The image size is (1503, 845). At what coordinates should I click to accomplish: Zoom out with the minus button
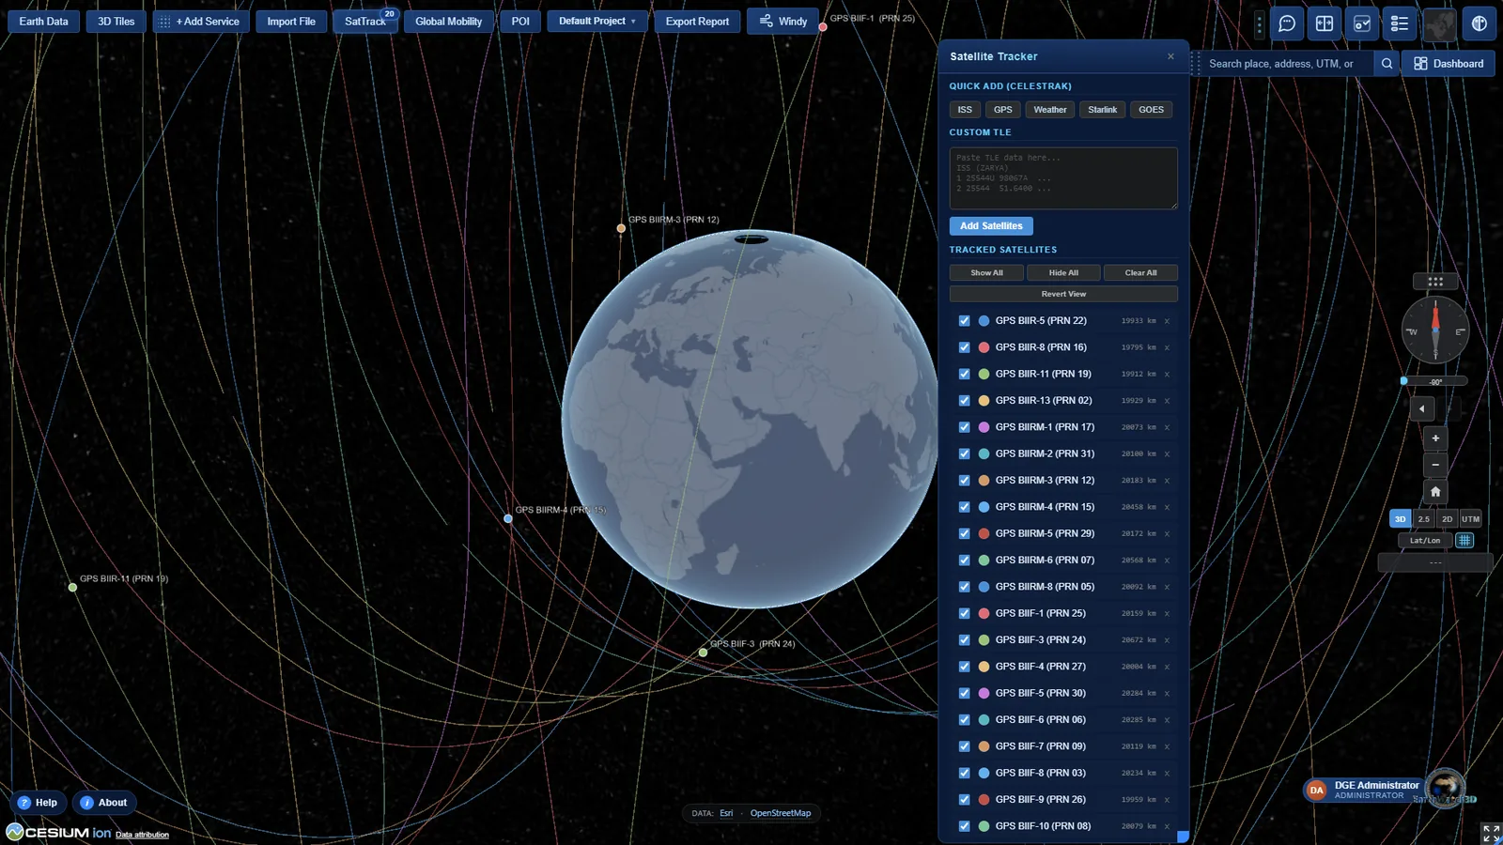[x=1435, y=465]
